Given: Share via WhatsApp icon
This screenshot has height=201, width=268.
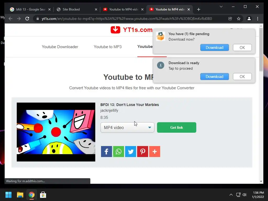Looking at the screenshot, I should [x=119, y=152].
